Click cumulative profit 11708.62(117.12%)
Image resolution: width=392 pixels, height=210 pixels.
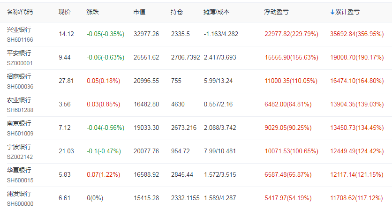pyautogui.click(x=356, y=198)
